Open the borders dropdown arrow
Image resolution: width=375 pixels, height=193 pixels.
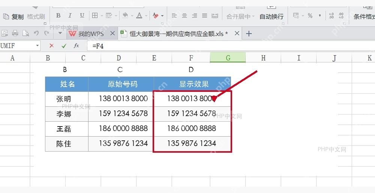click(102, 16)
